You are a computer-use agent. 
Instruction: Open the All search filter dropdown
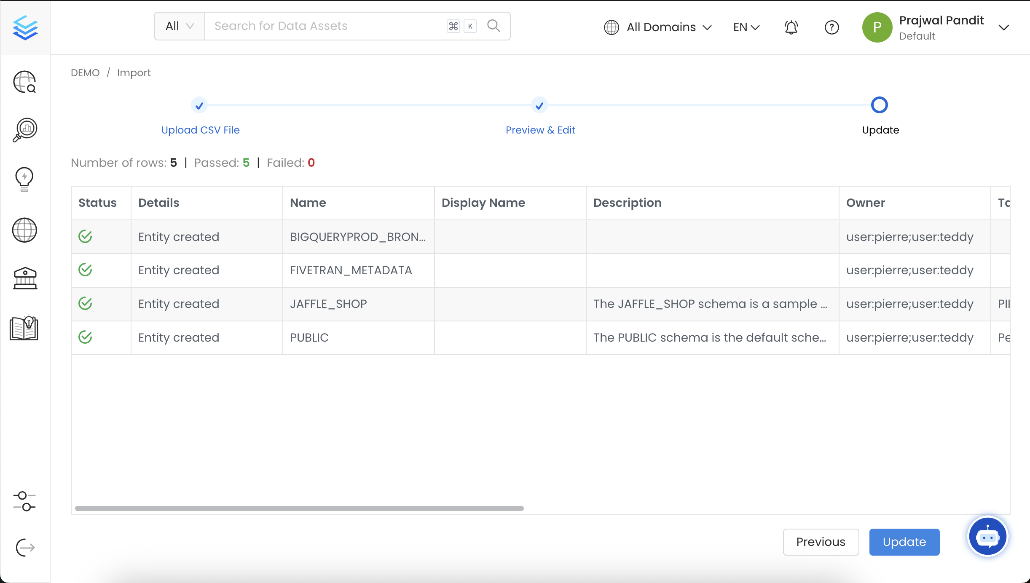click(x=179, y=26)
